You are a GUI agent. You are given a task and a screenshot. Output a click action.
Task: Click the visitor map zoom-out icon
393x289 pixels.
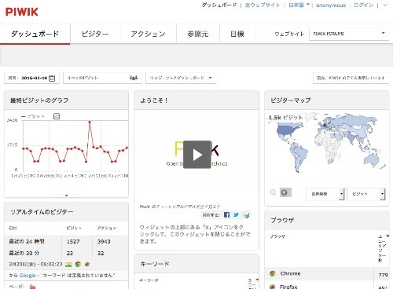coord(273,192)
